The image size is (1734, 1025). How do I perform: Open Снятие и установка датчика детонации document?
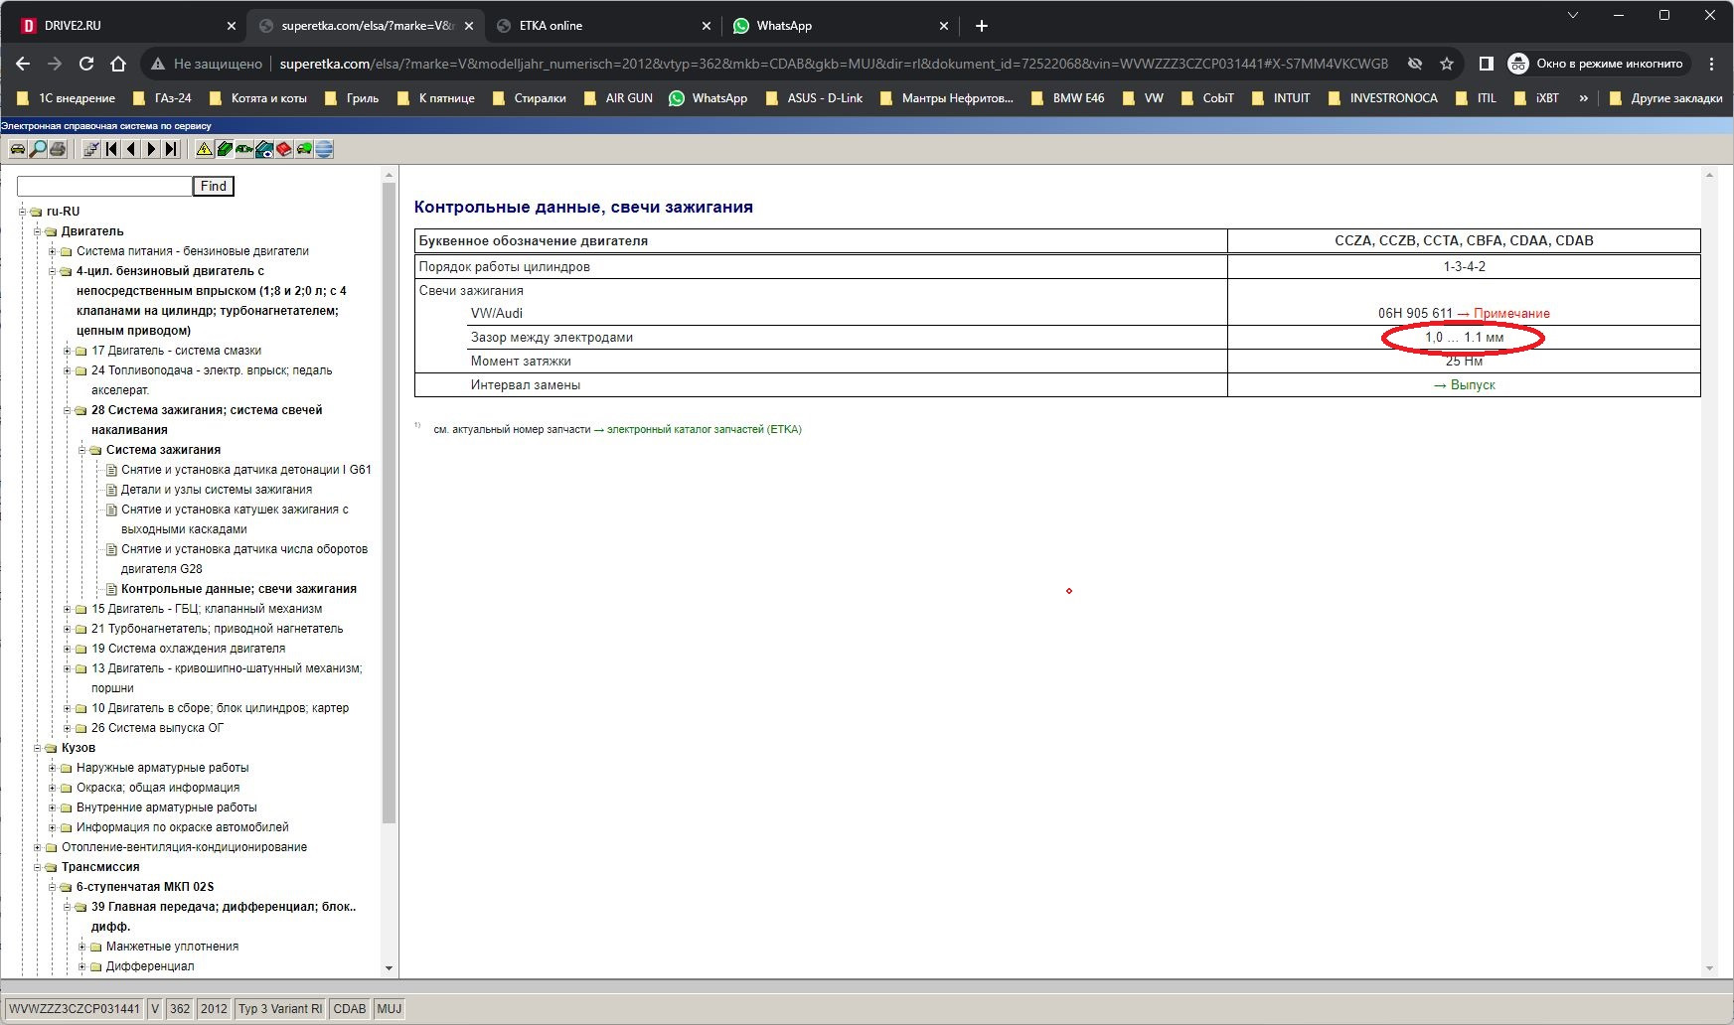pyautogui.click(x=246, y=470)
